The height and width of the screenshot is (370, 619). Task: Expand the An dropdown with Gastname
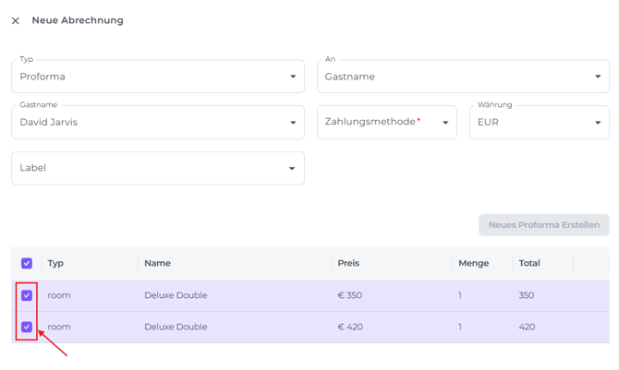tap(462, 77)
